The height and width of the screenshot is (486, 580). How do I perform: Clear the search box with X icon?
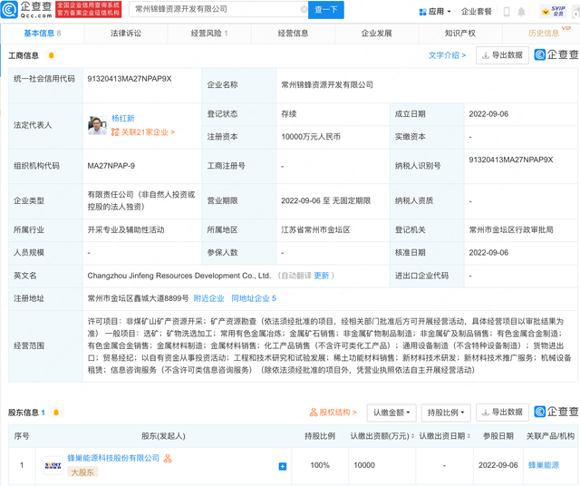tap(304, 10)
